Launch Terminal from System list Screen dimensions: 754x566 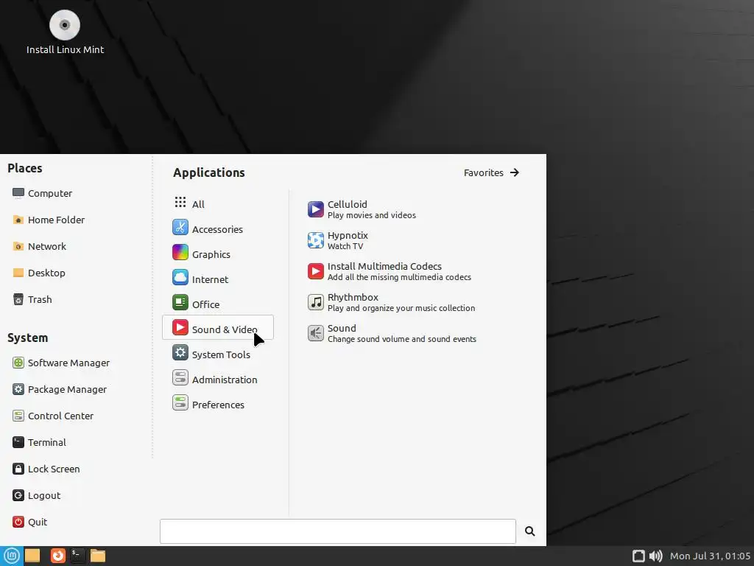point(39,442)
